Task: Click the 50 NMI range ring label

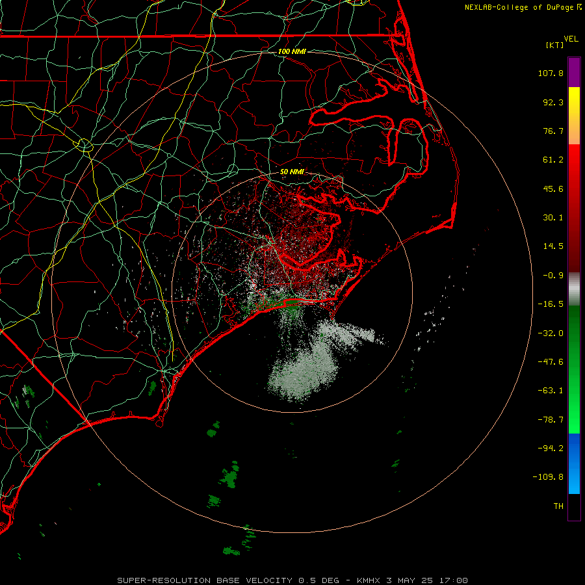Action: (292, 172)
